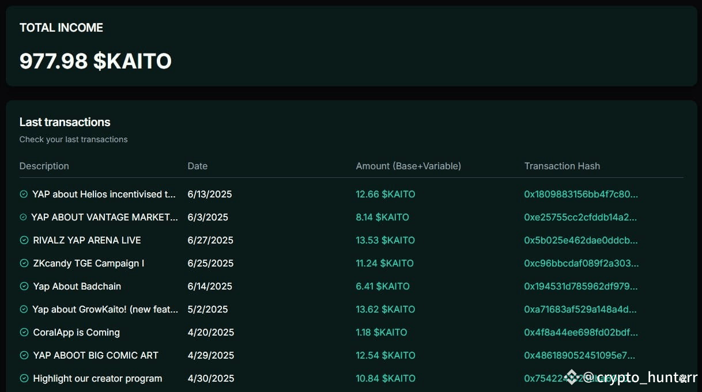Click check icon beside CoralApp is Coming

(x=24, y=333)
